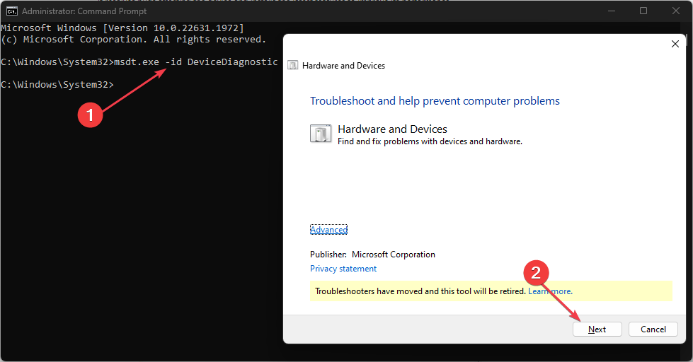Click the msdt.exe -id DeviceDiagnostic command line
This screenshot has height=362, width=693.
(x=139, y=62)
